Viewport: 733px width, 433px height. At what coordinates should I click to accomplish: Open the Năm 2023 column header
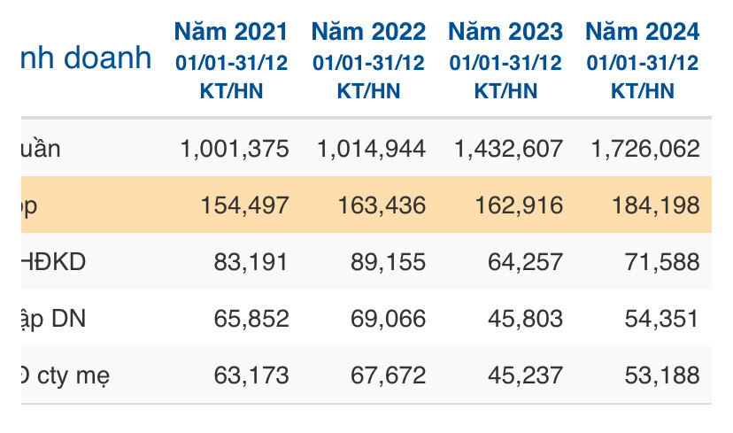coord(505,33)
